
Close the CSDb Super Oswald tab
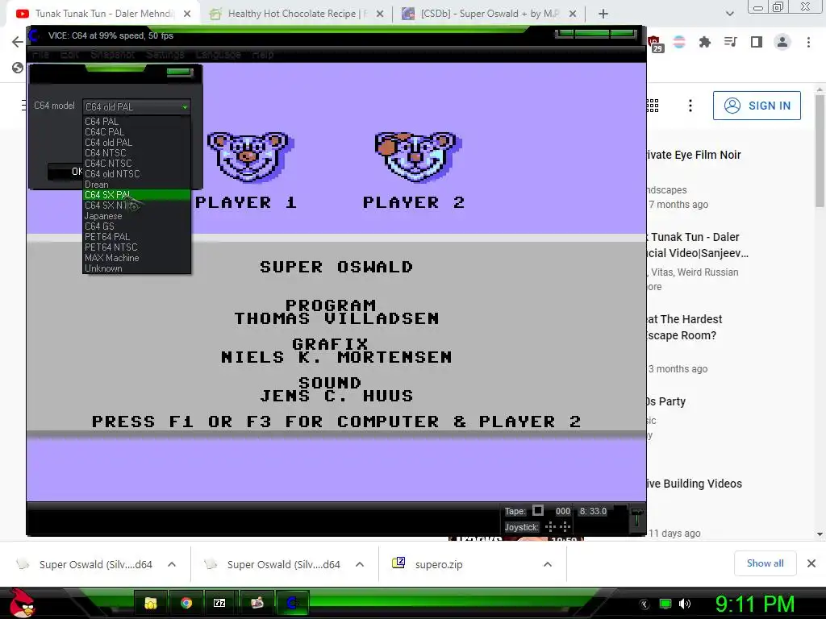click(x=574, y=14)
